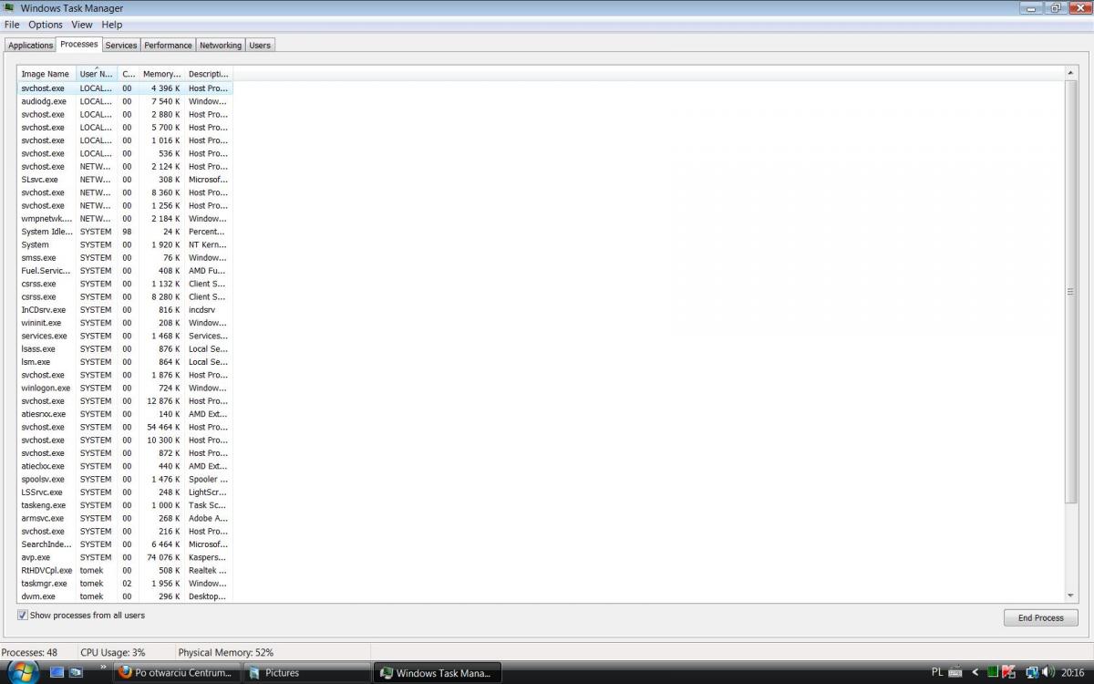This screenshot has height=684, width=1094.
Task: Click the Windows Task Manager taskbar button
Action: click(x=438, y=673)
